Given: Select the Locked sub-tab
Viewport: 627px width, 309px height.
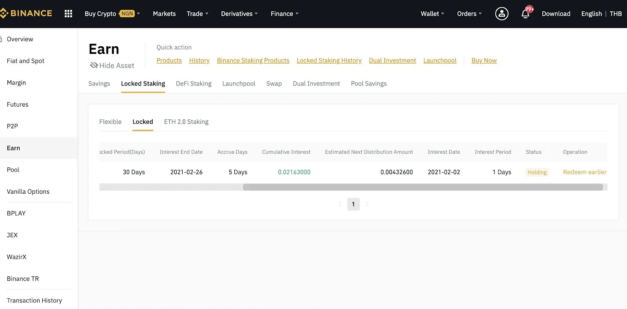Looking at the screenshot, I should point(143,122).
